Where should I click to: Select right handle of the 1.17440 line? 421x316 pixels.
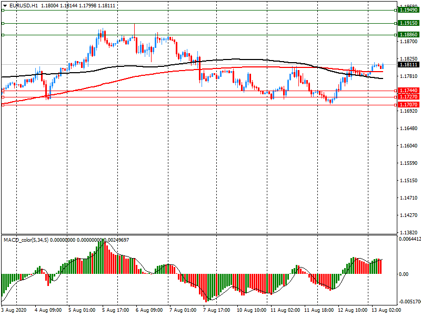[x=396, y=91]
